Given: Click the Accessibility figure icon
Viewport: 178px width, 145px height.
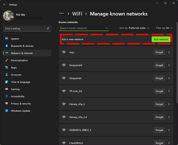Looking at the screenshot, I should [x=7, y=96].
